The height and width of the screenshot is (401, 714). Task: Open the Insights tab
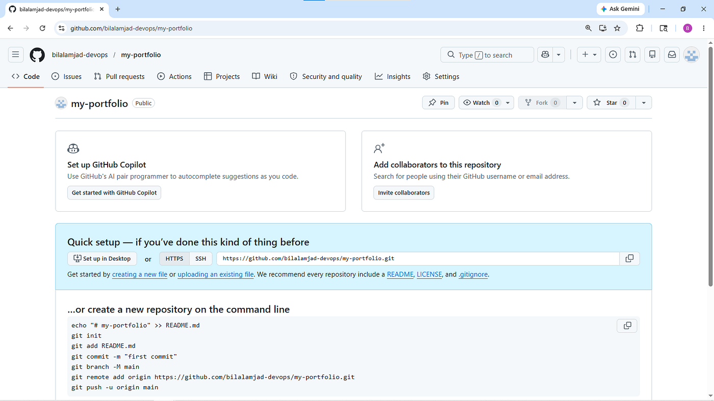coord(393,76)
